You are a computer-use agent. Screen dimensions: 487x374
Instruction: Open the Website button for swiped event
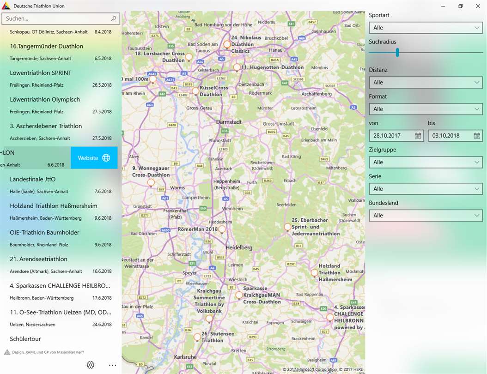(94, 157)
